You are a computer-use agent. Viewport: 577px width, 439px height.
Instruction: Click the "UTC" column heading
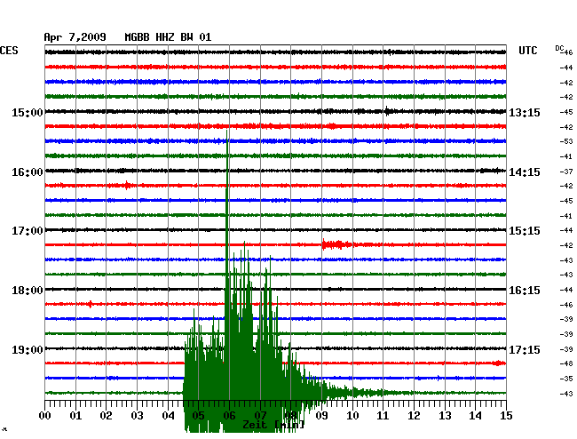point(528,51)
